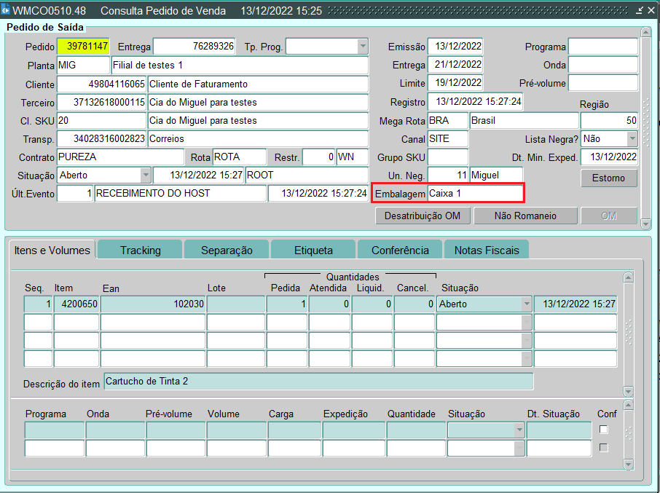Open Situação dropdown in second volume row
Viewport: 660px width, 493px height.
click(519, 449)
